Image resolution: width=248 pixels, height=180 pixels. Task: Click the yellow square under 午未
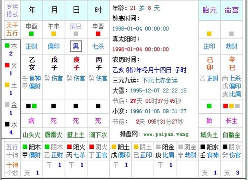[54, 34]
